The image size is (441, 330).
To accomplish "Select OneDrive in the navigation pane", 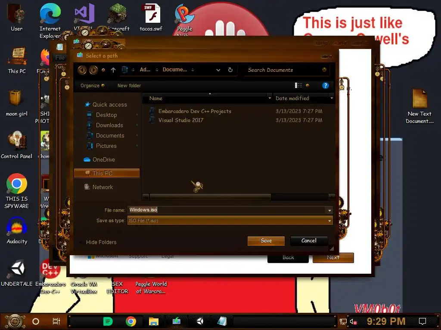I will coord(99,160).
